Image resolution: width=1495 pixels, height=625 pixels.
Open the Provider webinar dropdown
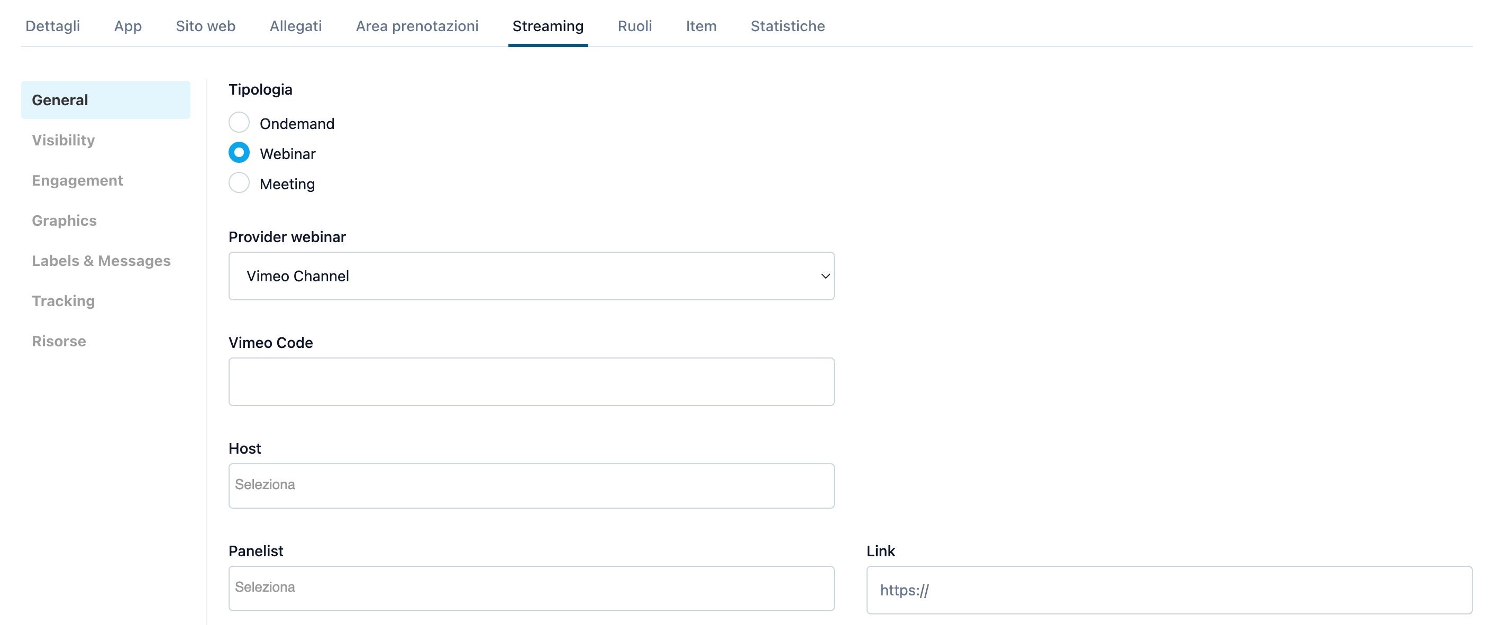coord(531,276)
